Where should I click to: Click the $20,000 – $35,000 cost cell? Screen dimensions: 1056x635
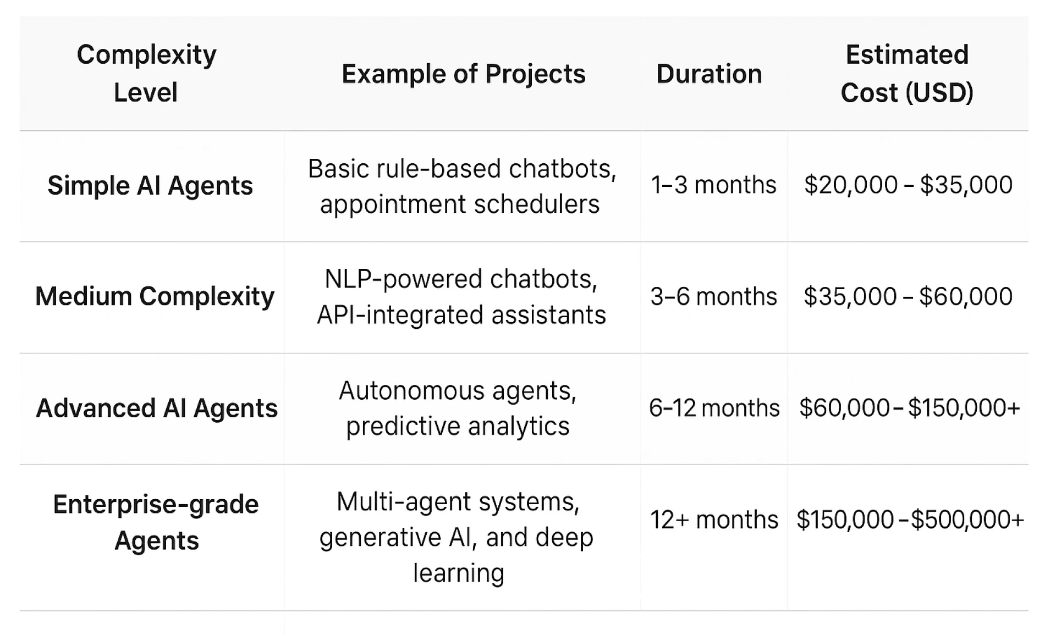(908, 185)
